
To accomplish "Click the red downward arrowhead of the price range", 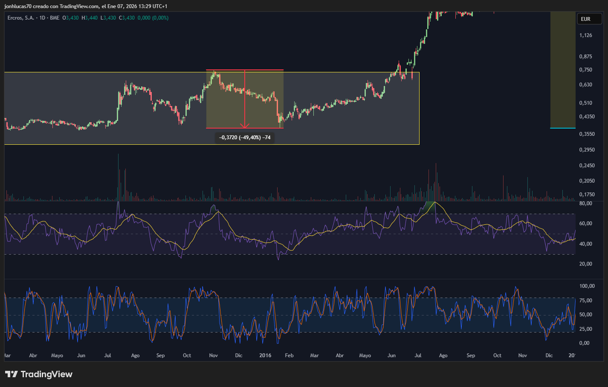I will [245, 126].
